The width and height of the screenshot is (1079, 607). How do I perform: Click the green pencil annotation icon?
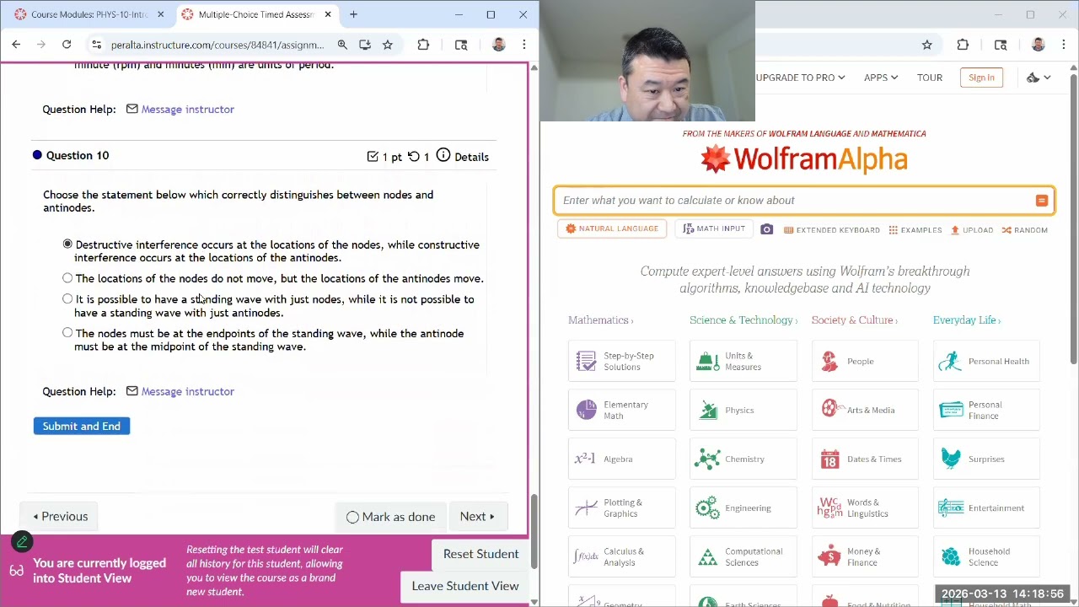22,542
